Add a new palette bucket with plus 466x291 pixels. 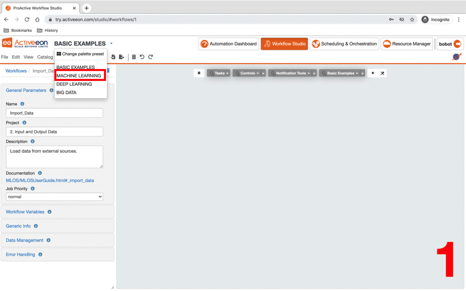point(373,73)
